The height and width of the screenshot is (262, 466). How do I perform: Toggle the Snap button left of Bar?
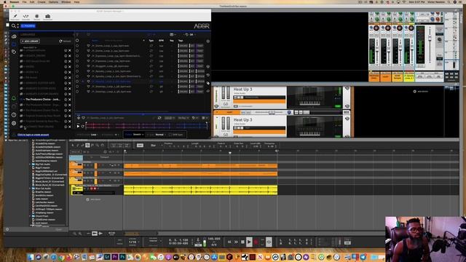point(140,146)
